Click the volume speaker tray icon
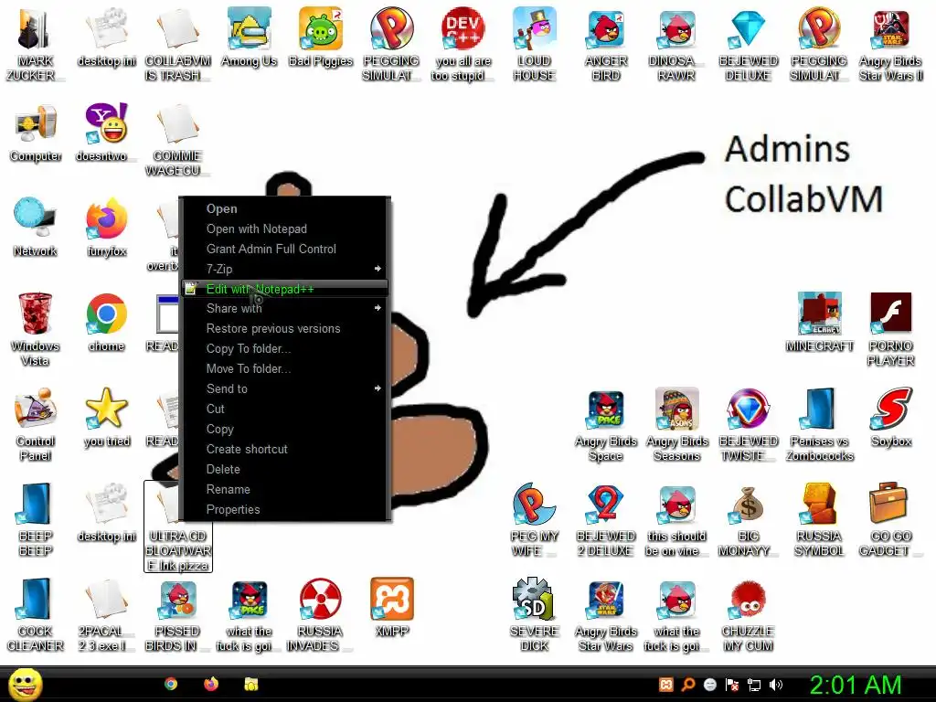Screen dimensions: 936x702 [x=776, y=685]
